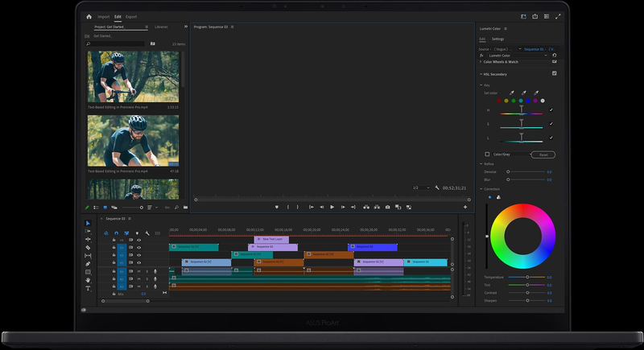The height and width of the screenshot is (350, 644).
Task: Click the red color swatch under Set color
Action: click(498, 101)
